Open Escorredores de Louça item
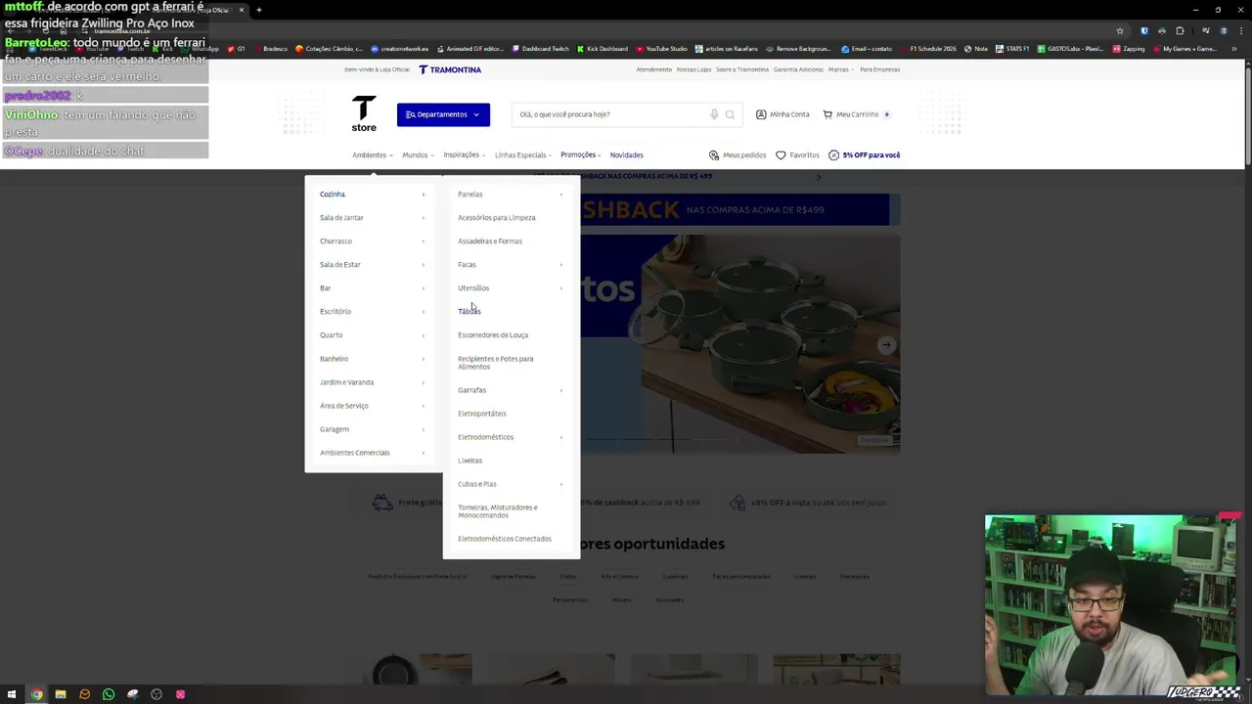1252x704 pixels. (x=493, y=334)
